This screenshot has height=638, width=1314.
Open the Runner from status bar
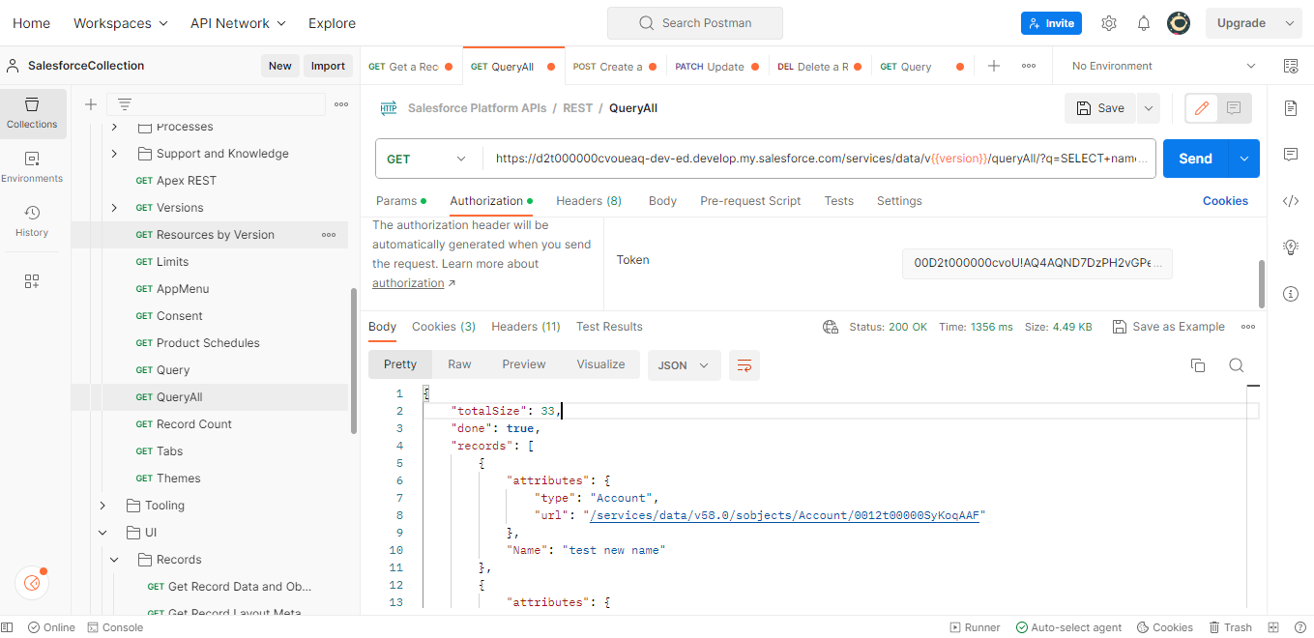(975, 627)
